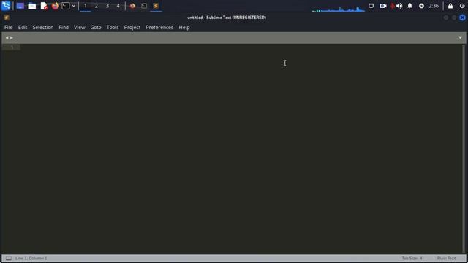This screenshot has height=263, width=468.
Task: Focus the Firefox window in taskbar
Action: point(132,6)
